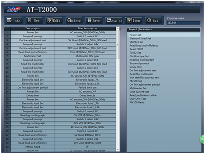Select the Project tab
This screenshot has width=205, height=154.
[133, 29]
